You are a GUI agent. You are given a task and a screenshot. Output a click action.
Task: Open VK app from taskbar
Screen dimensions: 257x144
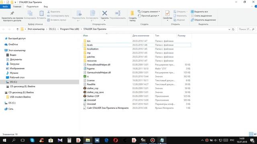pos(97,140)
